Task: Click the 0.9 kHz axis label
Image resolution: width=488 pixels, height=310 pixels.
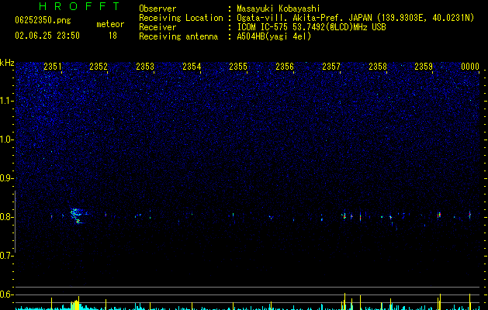Action: pos(7,178)
